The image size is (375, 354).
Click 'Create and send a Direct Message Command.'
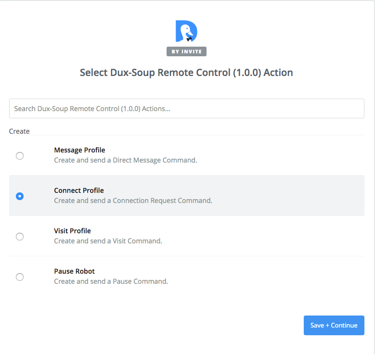point(126,160)
